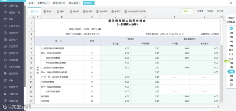Close the 新增凭证 tab
This screenshot has height=111, width=236.
(x=49, y=3)
